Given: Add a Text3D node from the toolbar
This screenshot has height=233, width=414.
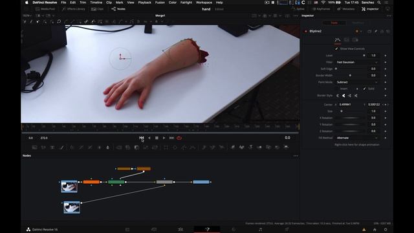Looking at the screenshot, I should coord(250,147).
